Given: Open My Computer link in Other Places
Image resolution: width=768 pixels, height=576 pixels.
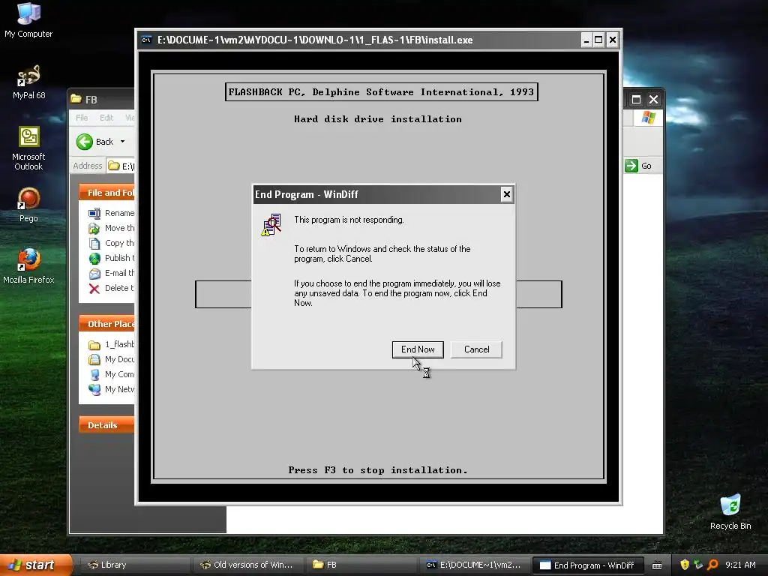Looking at the screenshot, I should 112,374.
